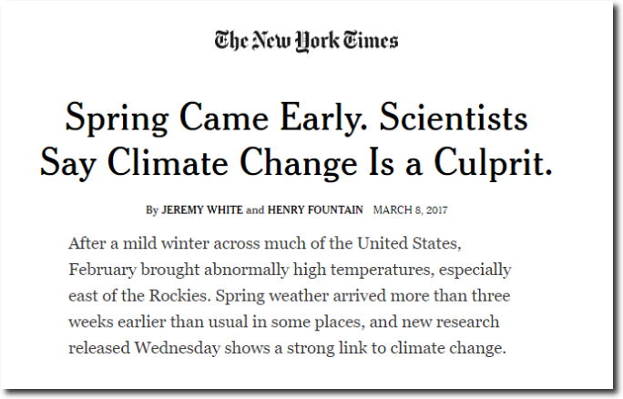Click 'Rockies' in the article paragraph
The height and width of the screenshot is (399, 623).
179,296
